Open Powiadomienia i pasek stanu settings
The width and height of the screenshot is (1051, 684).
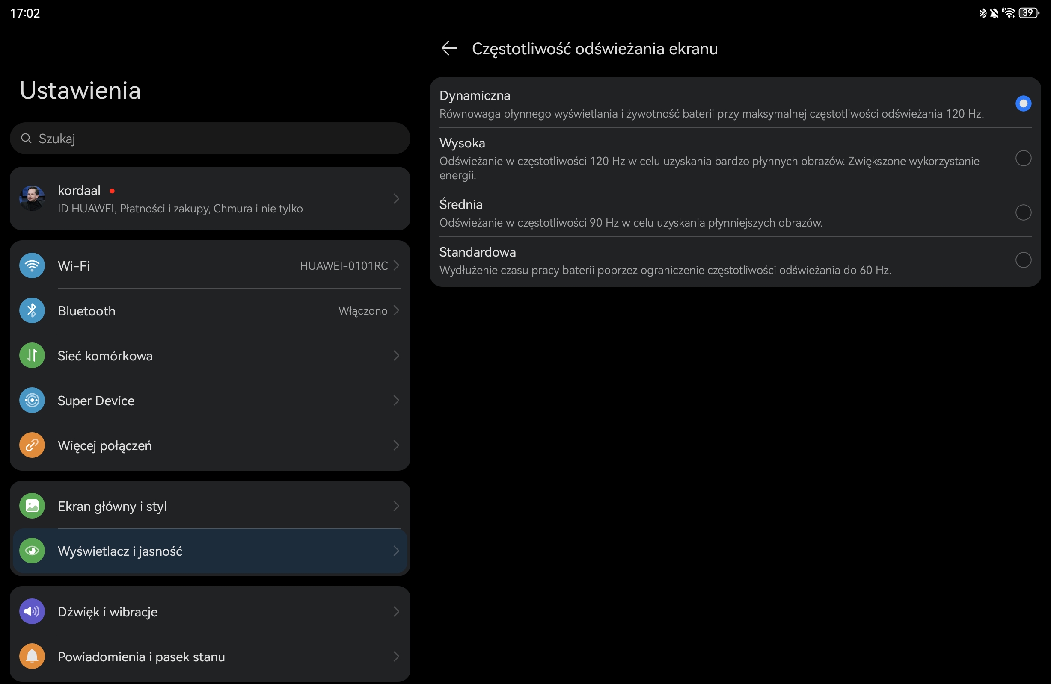click(141, 657)
